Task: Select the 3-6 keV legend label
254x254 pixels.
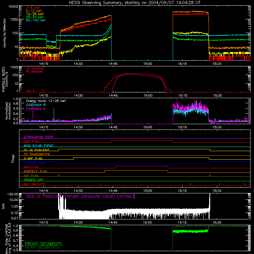Action: (33, 8)
